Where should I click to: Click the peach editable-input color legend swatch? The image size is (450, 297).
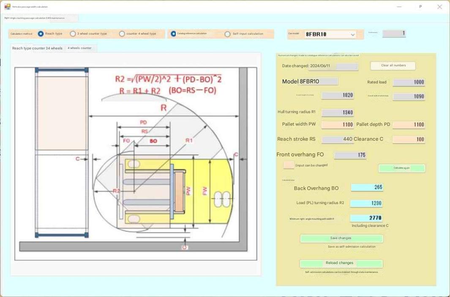click(x=289, y=165)
